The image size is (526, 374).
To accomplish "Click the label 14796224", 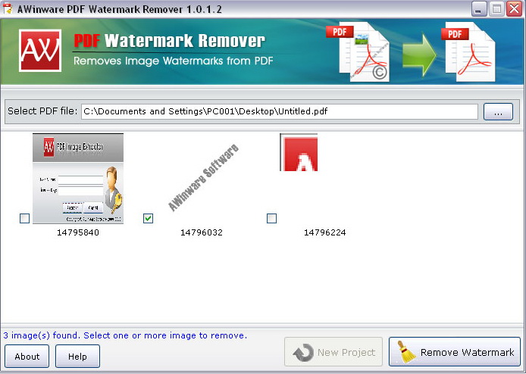I will pyautogui.click(x=324, y=232).
